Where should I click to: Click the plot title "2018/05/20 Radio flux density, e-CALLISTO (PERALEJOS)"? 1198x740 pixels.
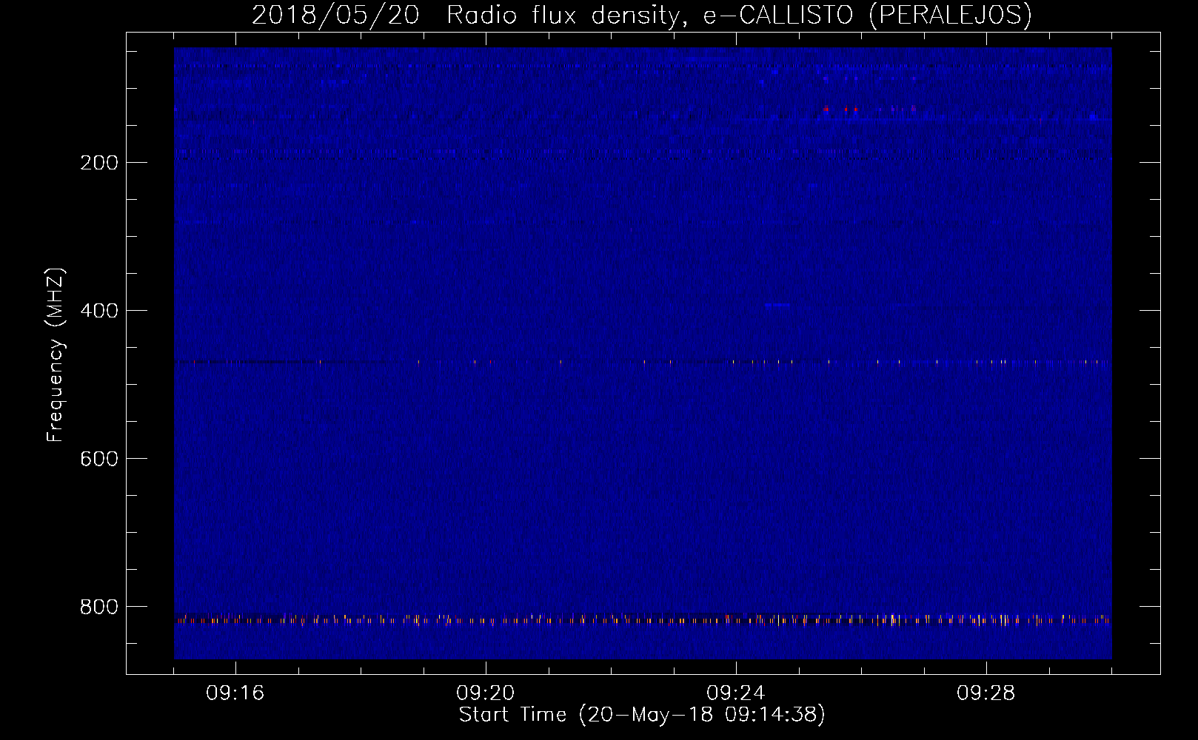coord(641,16)
